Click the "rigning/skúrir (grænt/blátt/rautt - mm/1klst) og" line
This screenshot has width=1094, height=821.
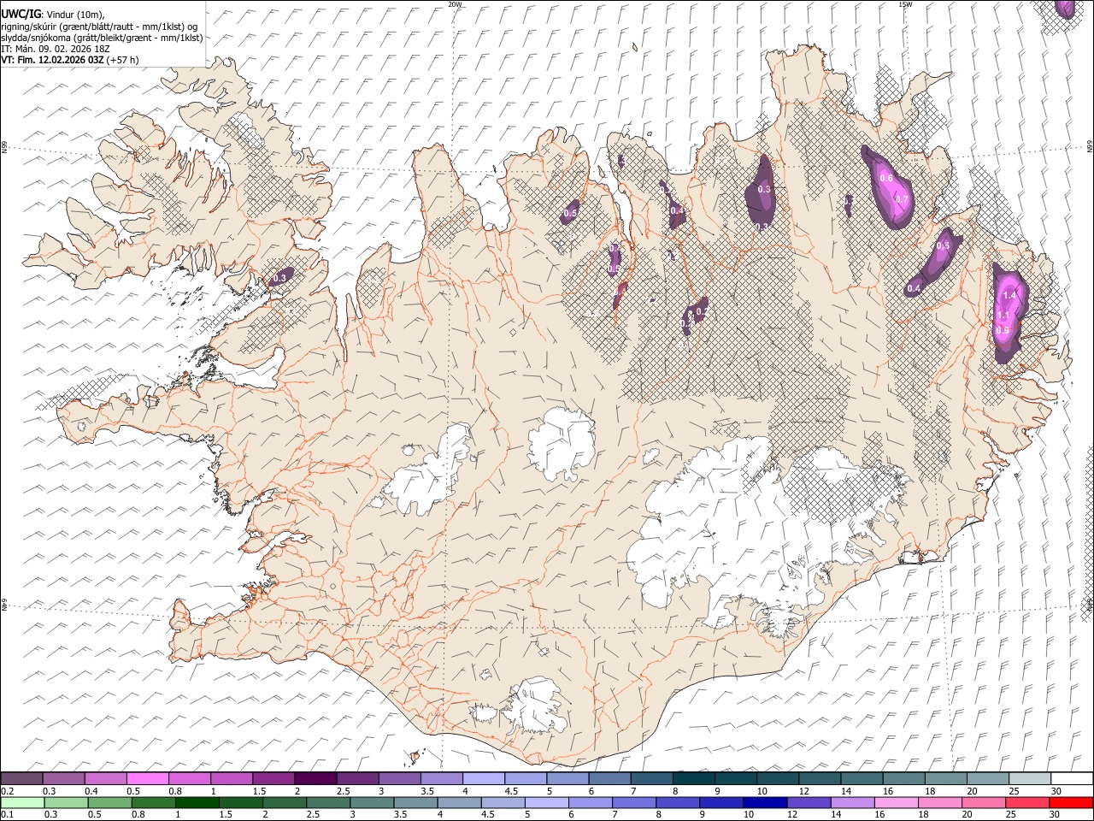99,26
